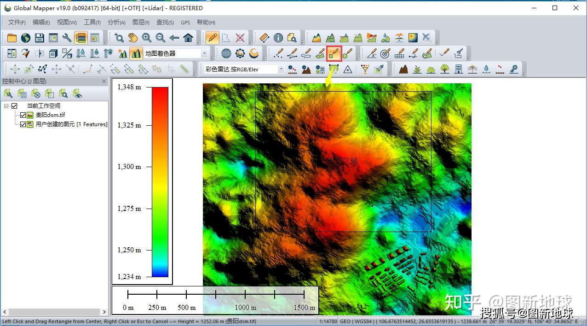The image size is (587, 326).
Task: Toggle the 当前工作空间 checkbox
Action: point(14,106)
